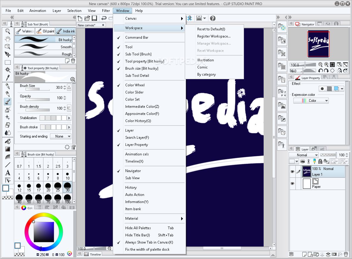Expand the Canvas submenu

pyautogui.click(x=149, y=18)
